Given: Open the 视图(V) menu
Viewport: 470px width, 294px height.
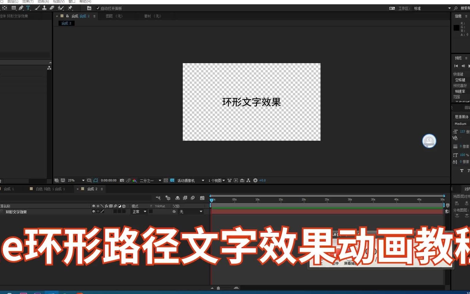Looking at the screenshot, I should (x=59, y=1).
